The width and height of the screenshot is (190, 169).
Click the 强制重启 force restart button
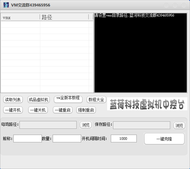click(86, 110)
